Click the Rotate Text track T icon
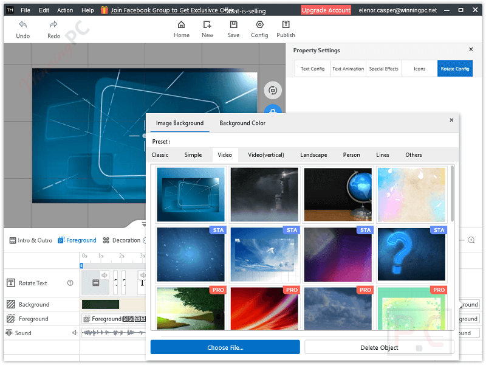Image resolution: width=486 pixels, height=365 pixels. coord(11,283)
